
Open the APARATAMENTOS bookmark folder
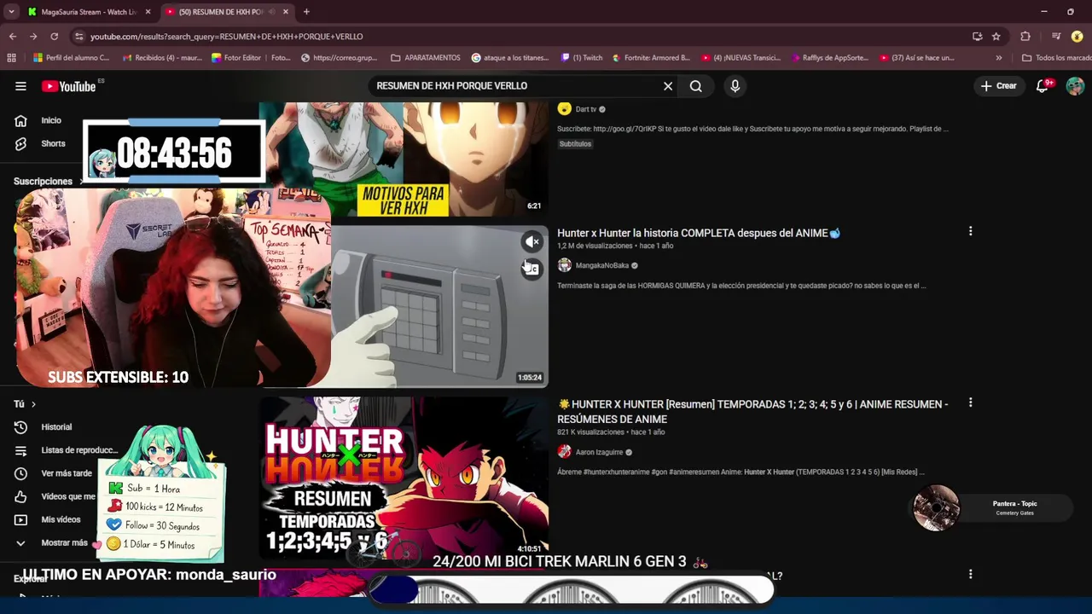(x=425, y=58)
